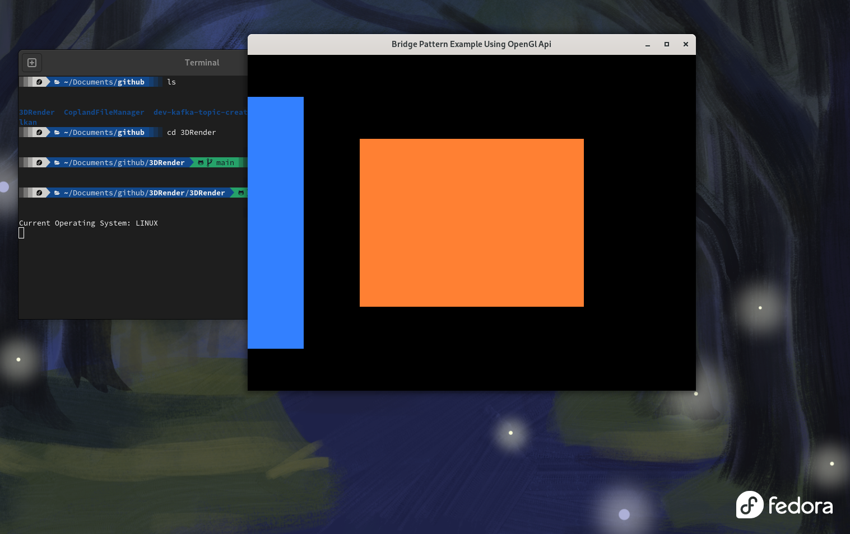Click dev-kafka-topic-creat entry in terminal
850x534 pixels.
pyautogui.click(x=201, y=113)
